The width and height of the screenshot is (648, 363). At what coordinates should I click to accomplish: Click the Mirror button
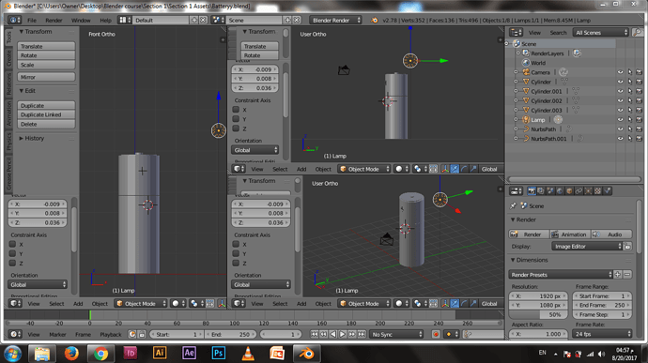tap(46, 77)
